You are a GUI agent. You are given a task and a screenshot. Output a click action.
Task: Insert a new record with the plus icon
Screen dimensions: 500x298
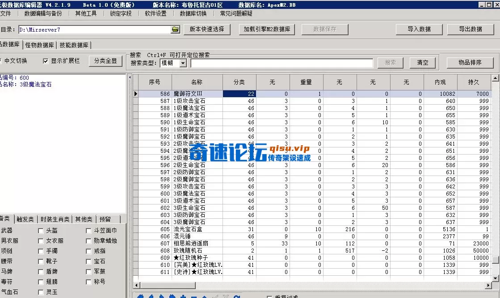click(184, 295)
